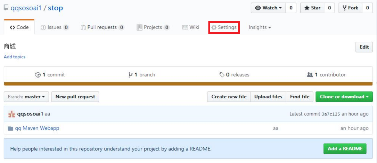Open the stop repository name link
This screenshot has height=163, width=377.
(55, 8)
